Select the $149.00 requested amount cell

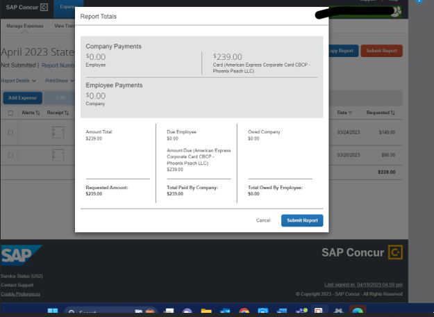387,133
